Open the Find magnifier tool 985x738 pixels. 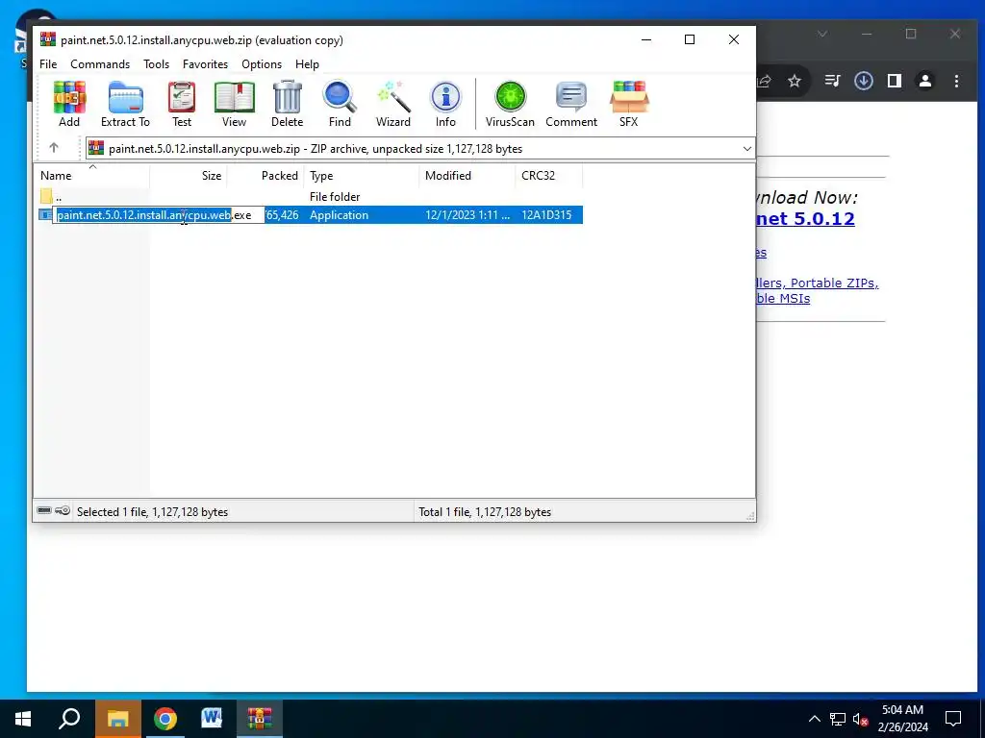pyautogui.click(x=340, y=104)
